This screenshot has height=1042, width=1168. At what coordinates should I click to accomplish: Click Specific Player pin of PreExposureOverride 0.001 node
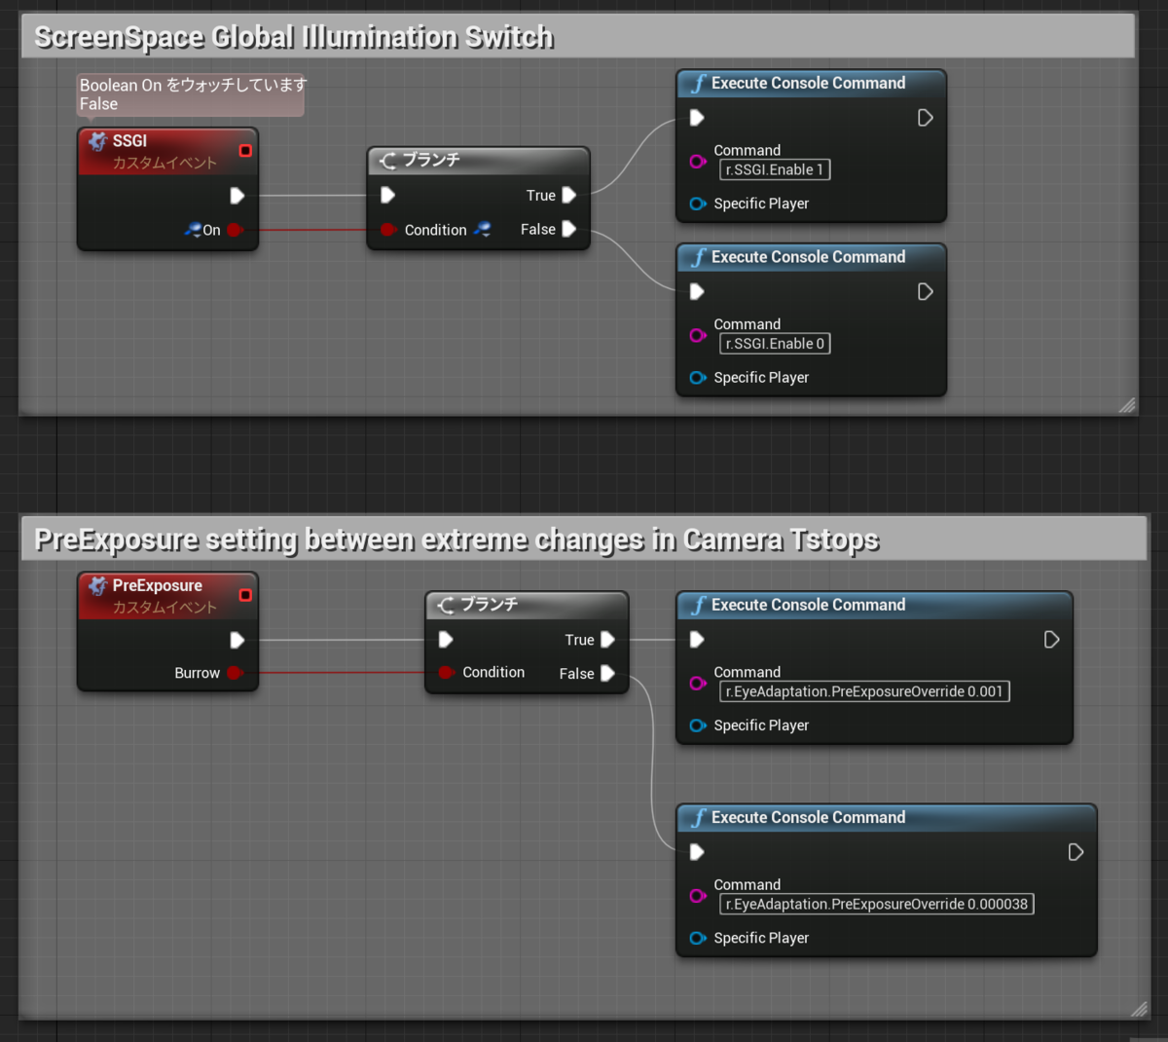click(x=697, y=726)
